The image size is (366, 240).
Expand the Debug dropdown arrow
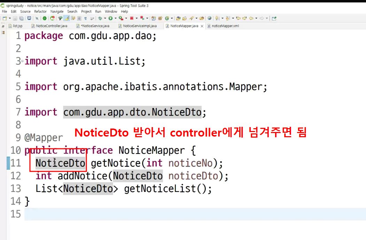(105, 18)
